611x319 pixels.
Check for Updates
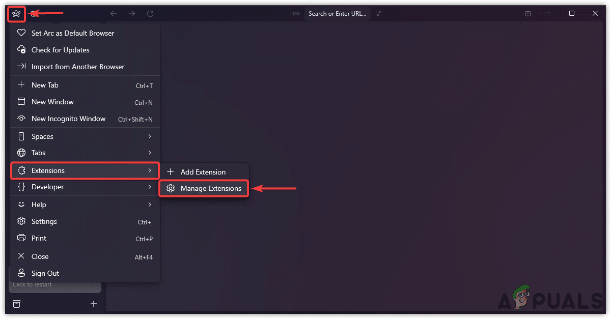pyautogui.click(x=60, y=50)
